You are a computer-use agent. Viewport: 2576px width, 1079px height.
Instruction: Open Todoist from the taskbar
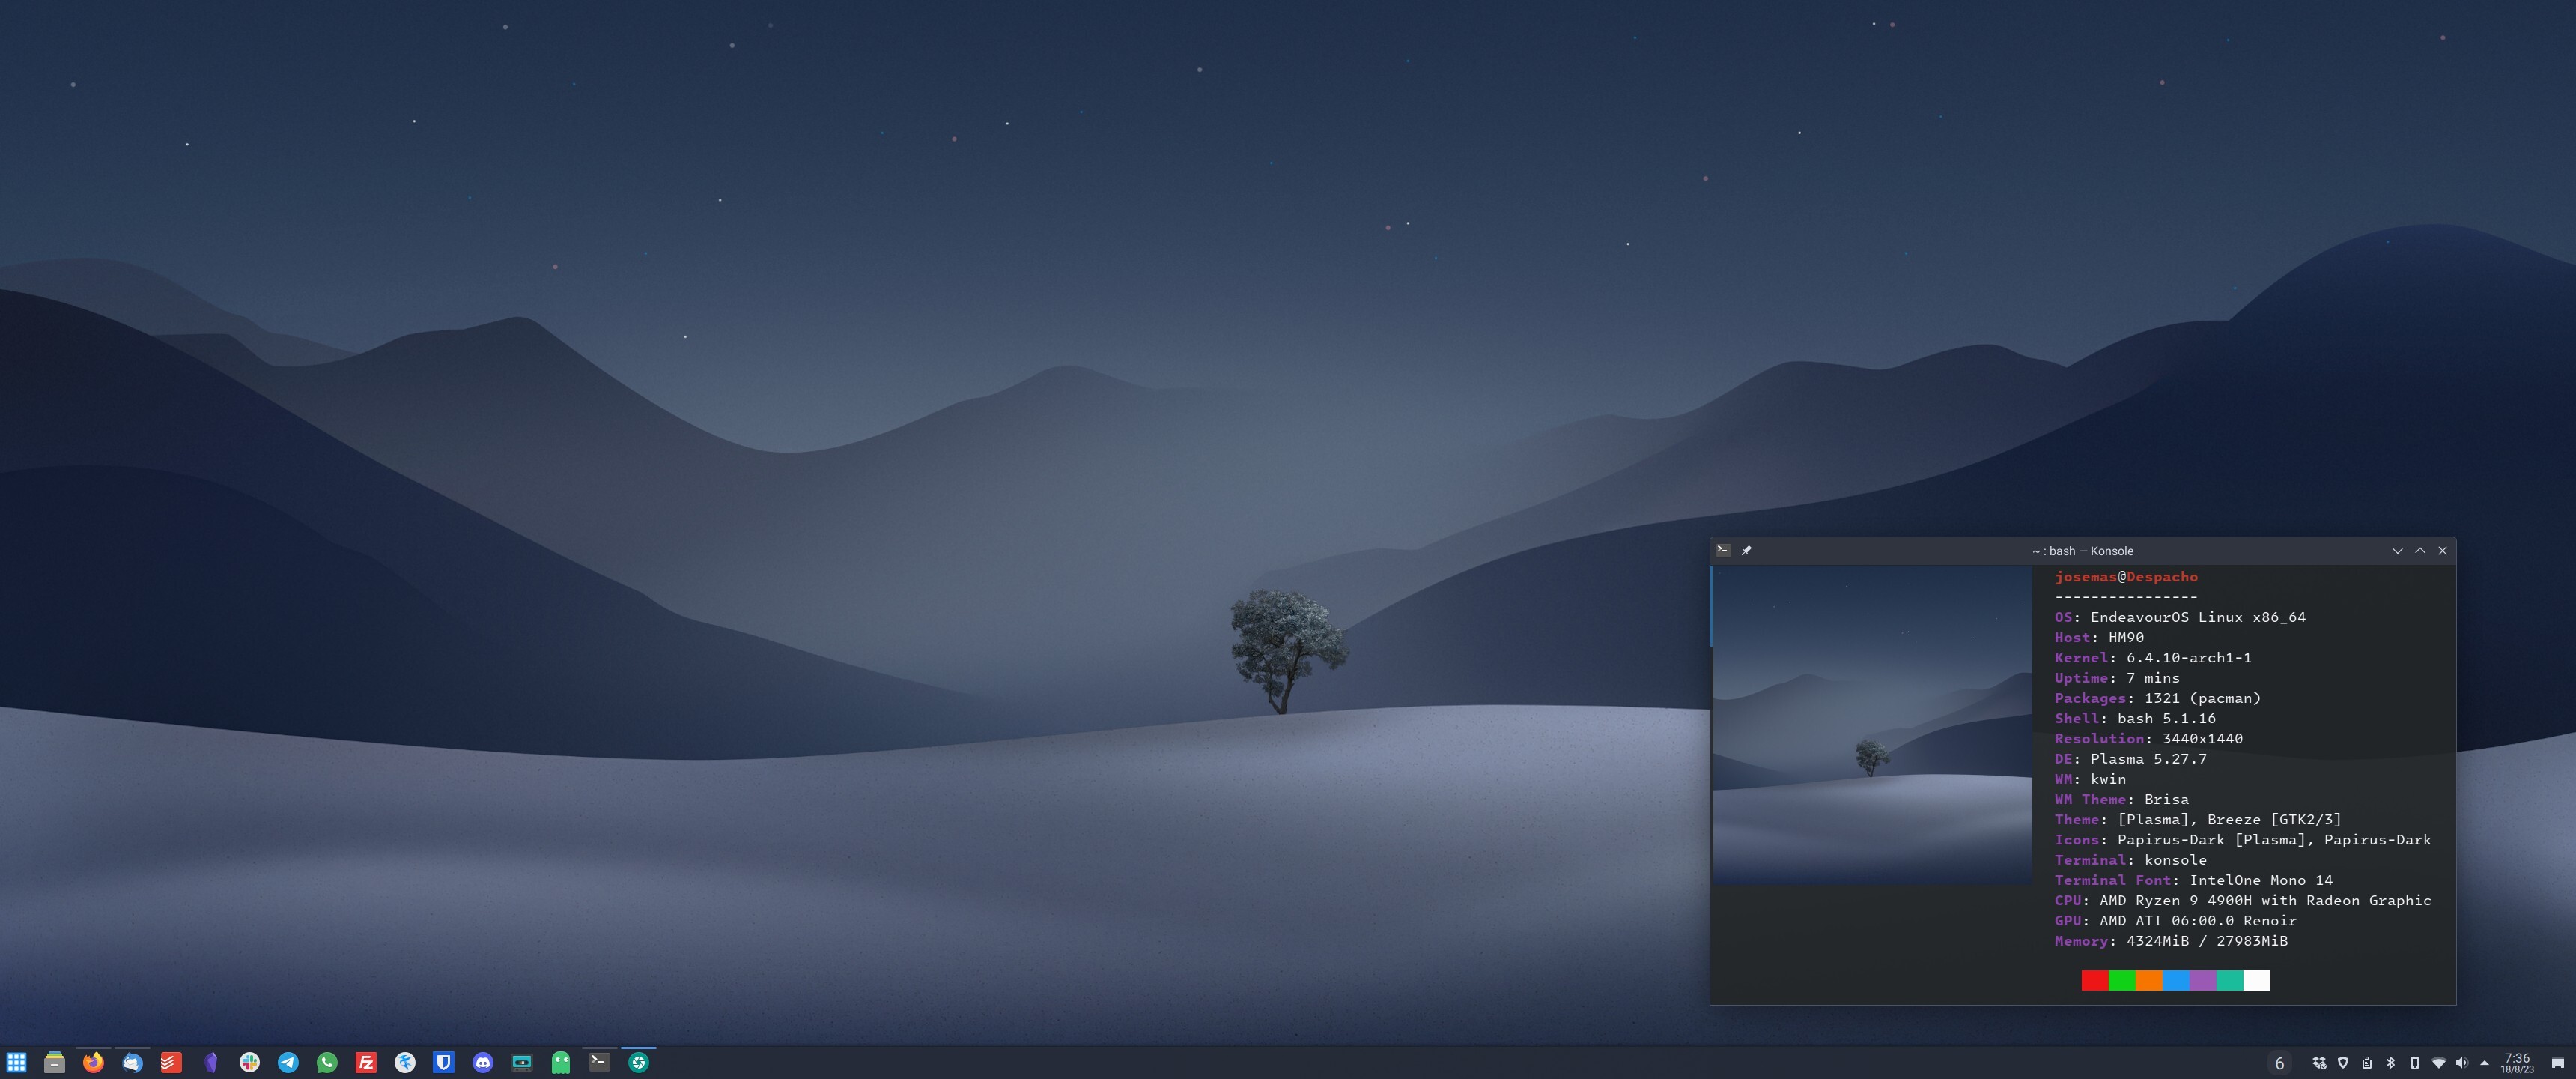(x=171, y=1062)
